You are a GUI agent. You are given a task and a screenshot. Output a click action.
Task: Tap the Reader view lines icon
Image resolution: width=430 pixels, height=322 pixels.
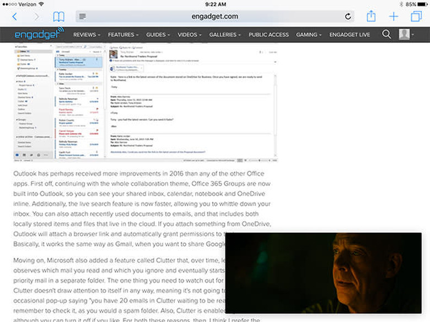[x=82, y=17]
